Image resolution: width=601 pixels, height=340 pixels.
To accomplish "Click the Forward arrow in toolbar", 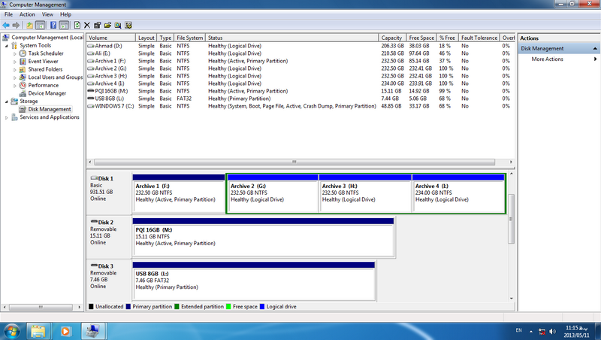I will point(16,26).
